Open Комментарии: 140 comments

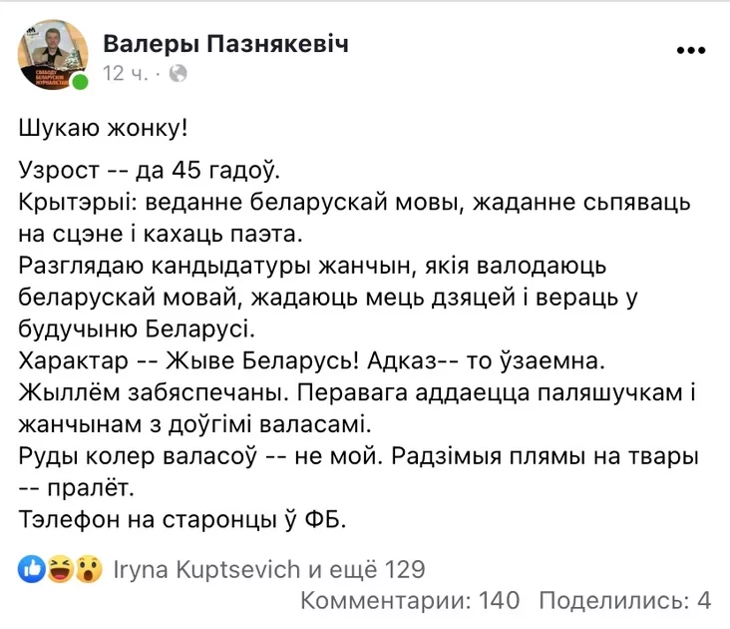410,600
